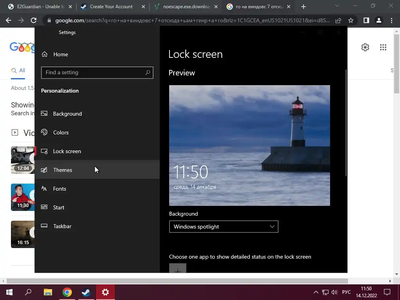Image resolution: width=400 pixels, height=300 pixels.
Task: Click the search magnifier in Find a setting
Action: (x=147, y=73)
